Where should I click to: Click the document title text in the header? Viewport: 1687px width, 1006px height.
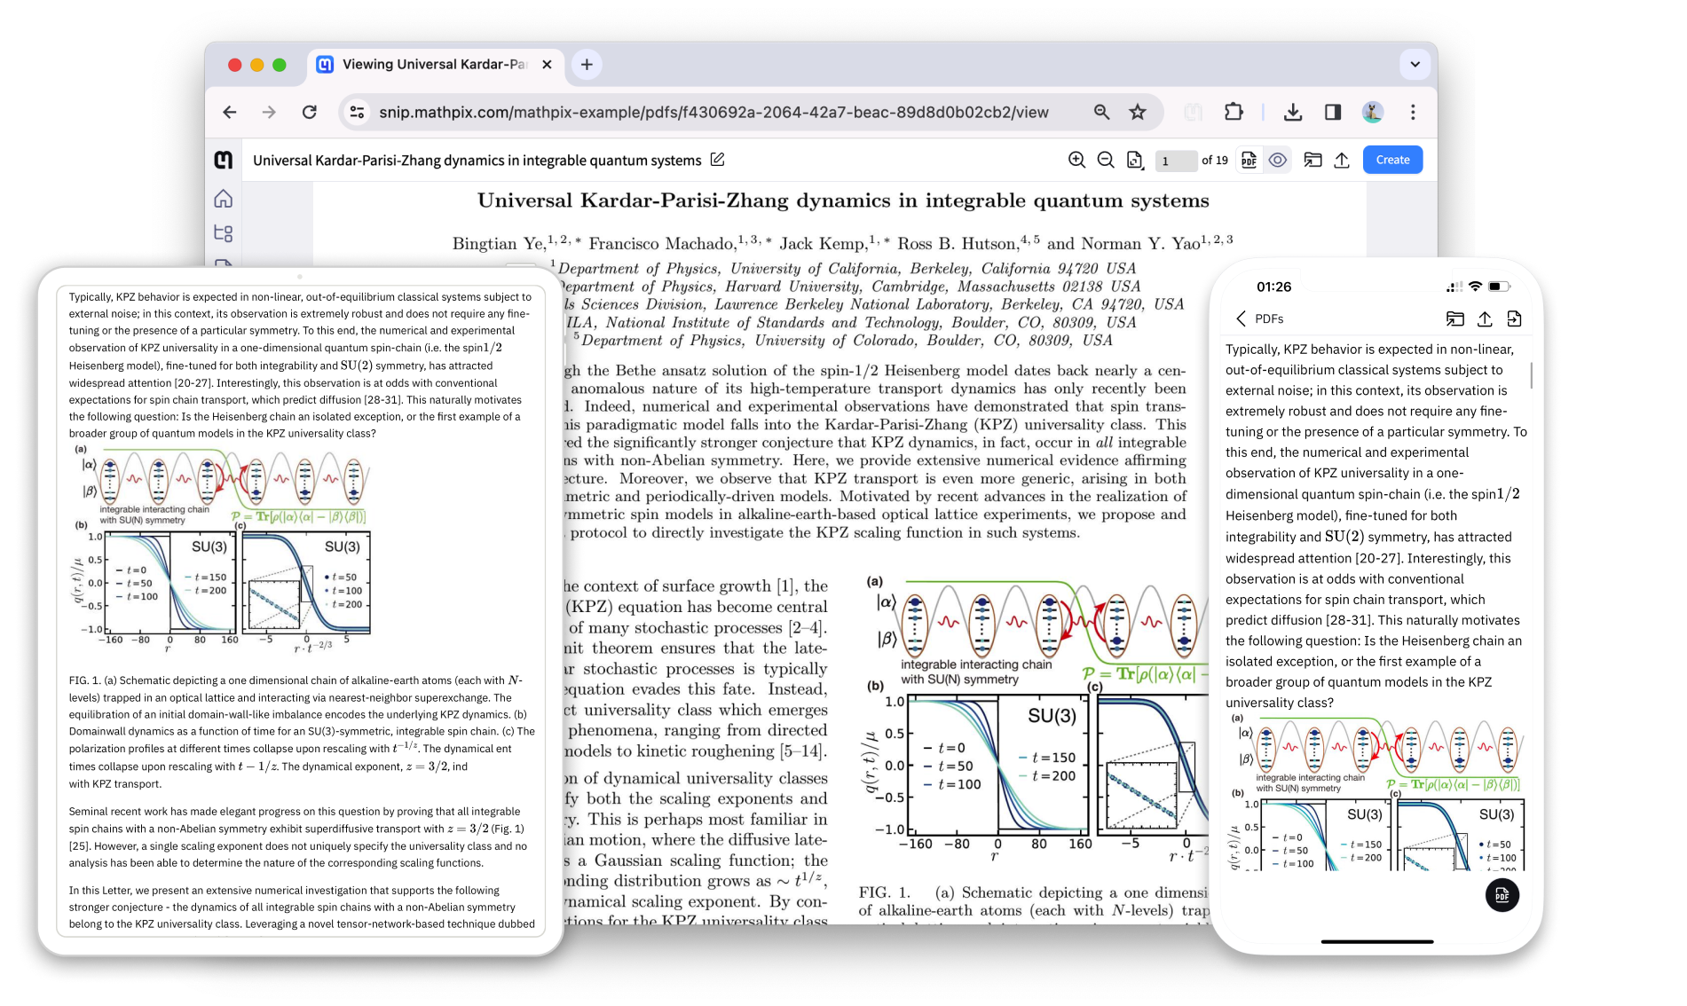tap(477, 161)
